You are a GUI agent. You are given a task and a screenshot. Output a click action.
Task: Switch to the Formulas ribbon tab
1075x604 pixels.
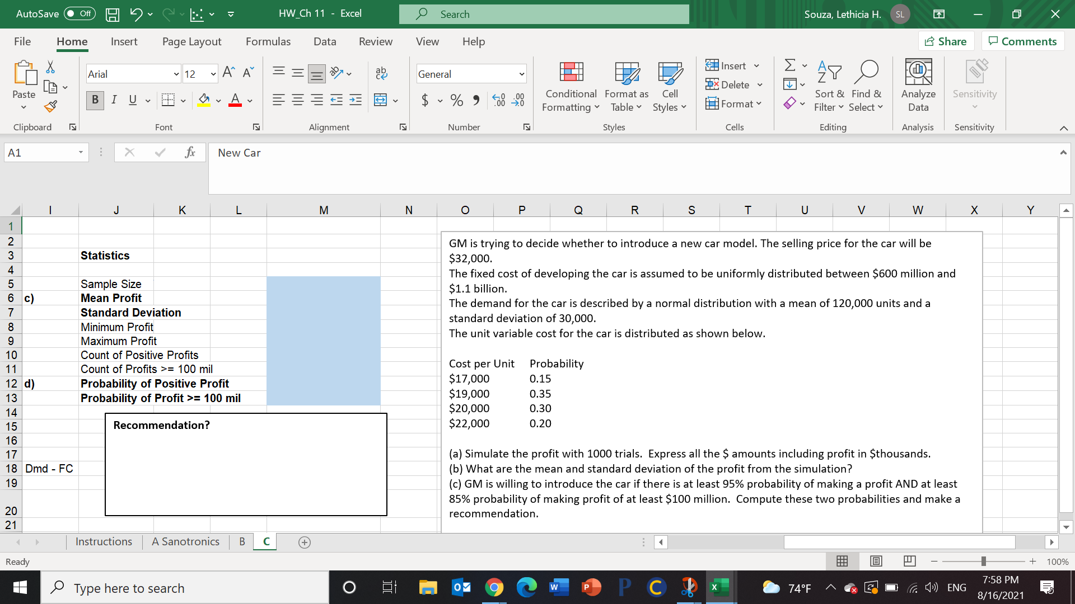click(x=268, y=41)
